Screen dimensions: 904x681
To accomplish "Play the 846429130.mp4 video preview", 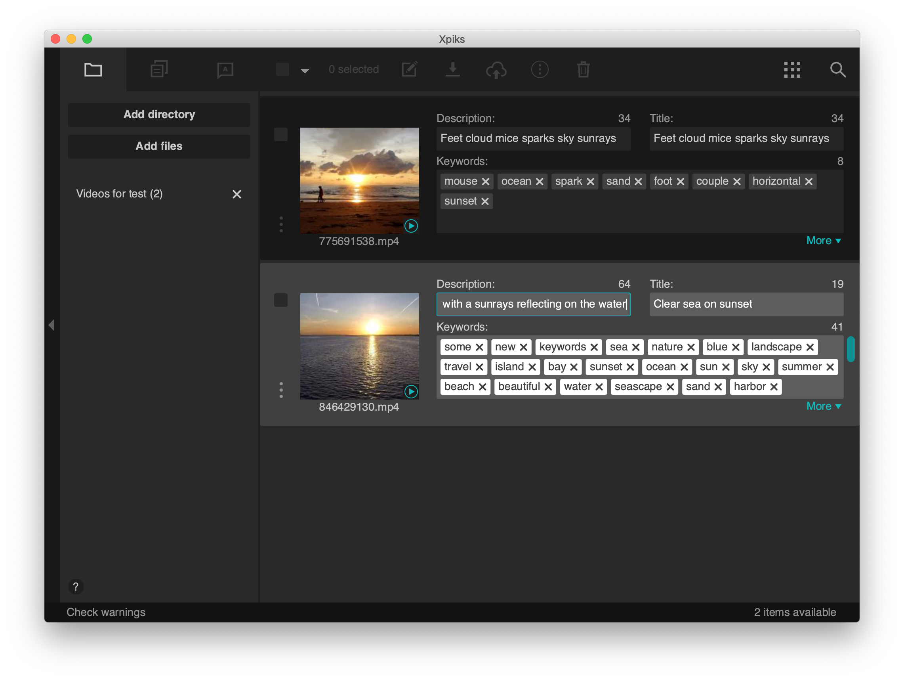I will click(x=411, y=391).
